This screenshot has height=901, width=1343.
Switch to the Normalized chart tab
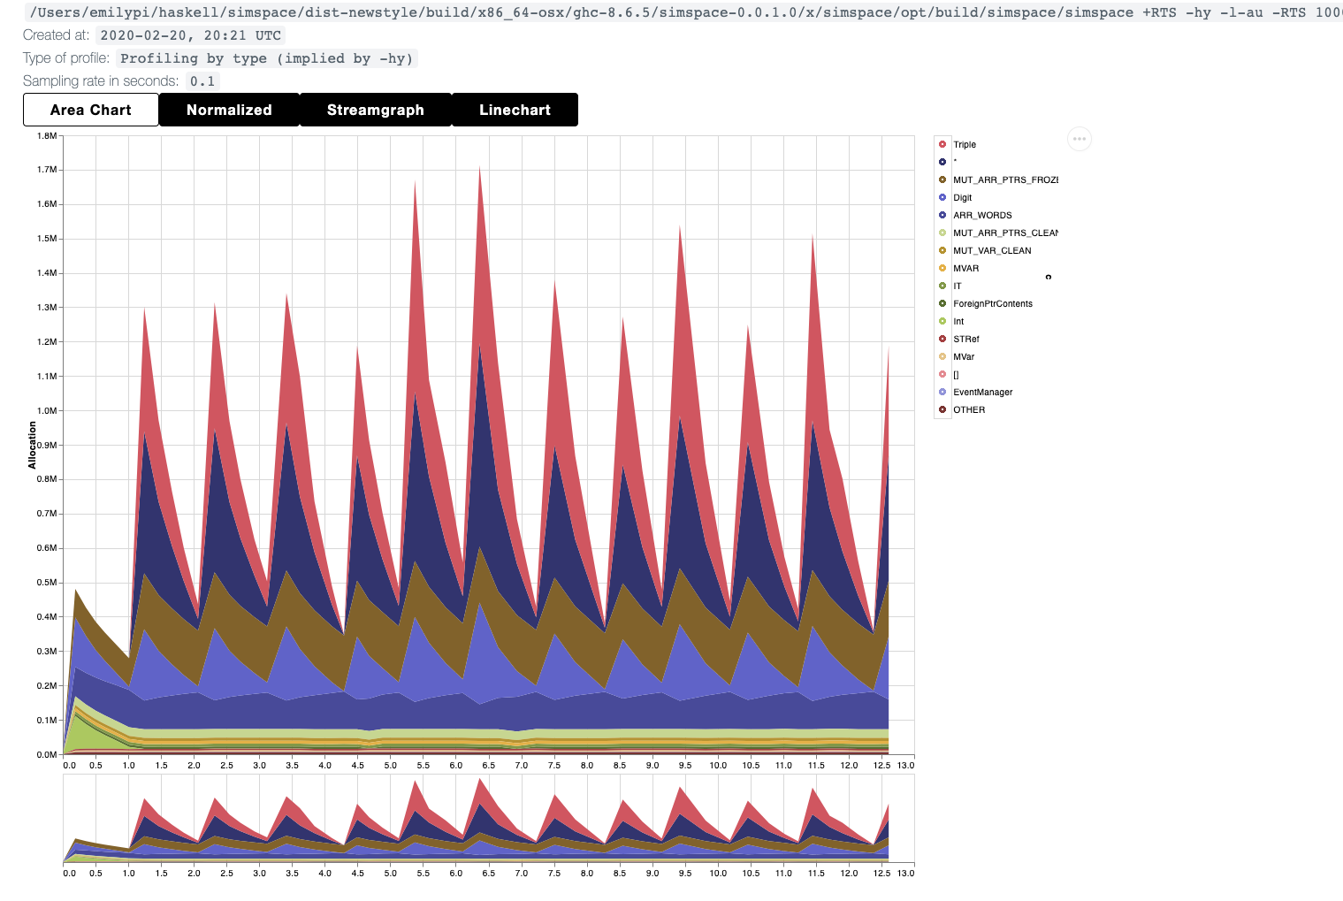[x=229, y=110]
